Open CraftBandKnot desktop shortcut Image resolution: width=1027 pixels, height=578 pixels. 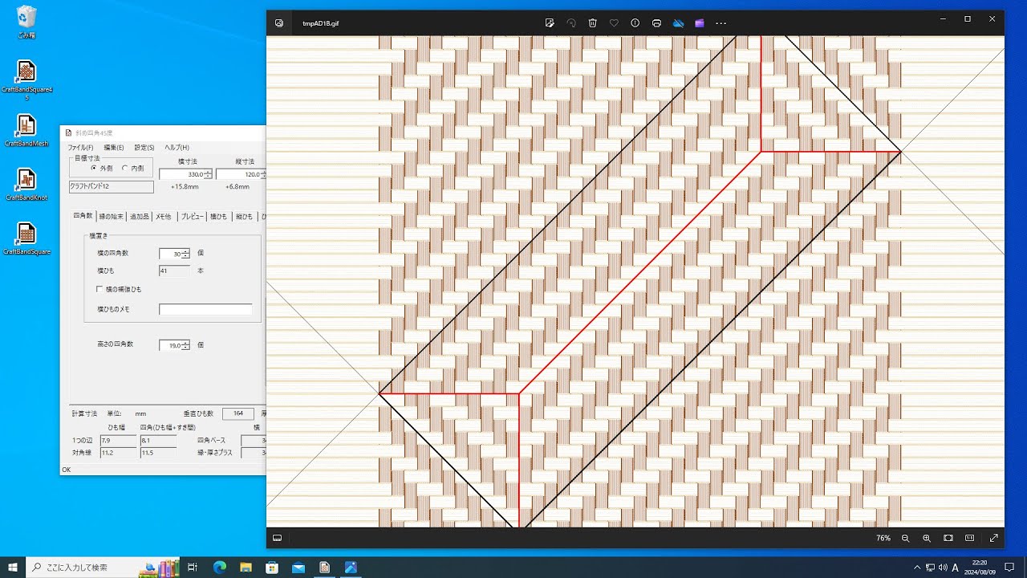click(26, 185)
